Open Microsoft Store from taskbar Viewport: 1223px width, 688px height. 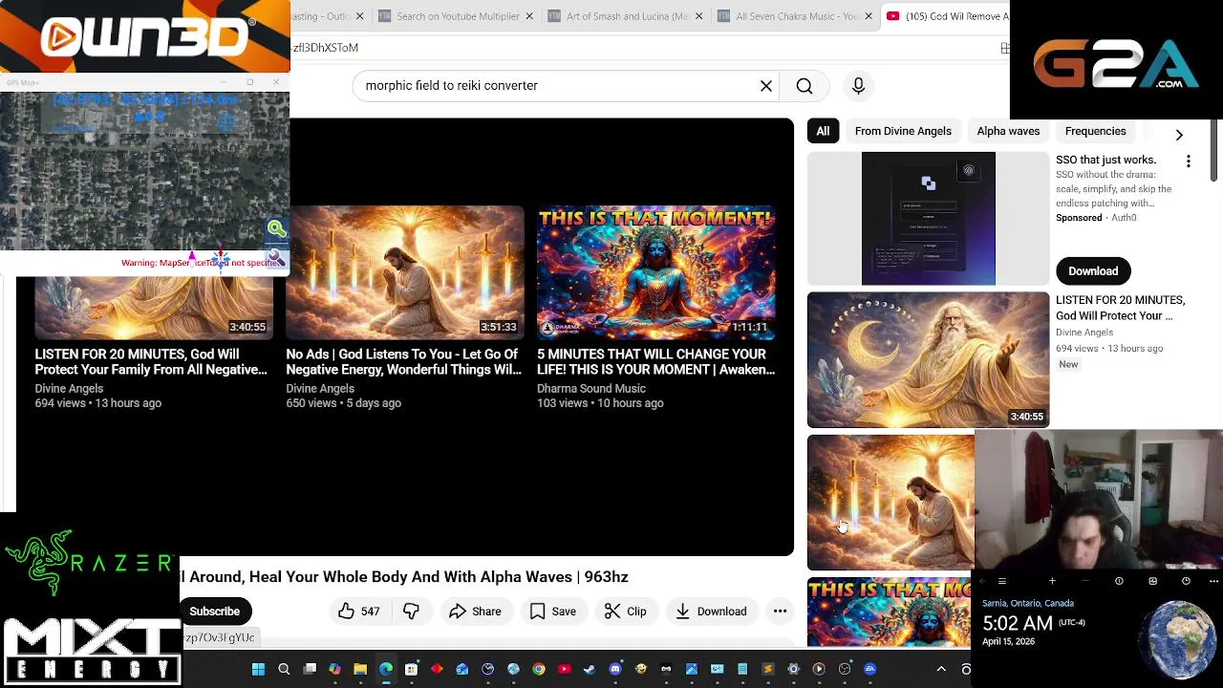pyautogui.click(x=411, y=669)
